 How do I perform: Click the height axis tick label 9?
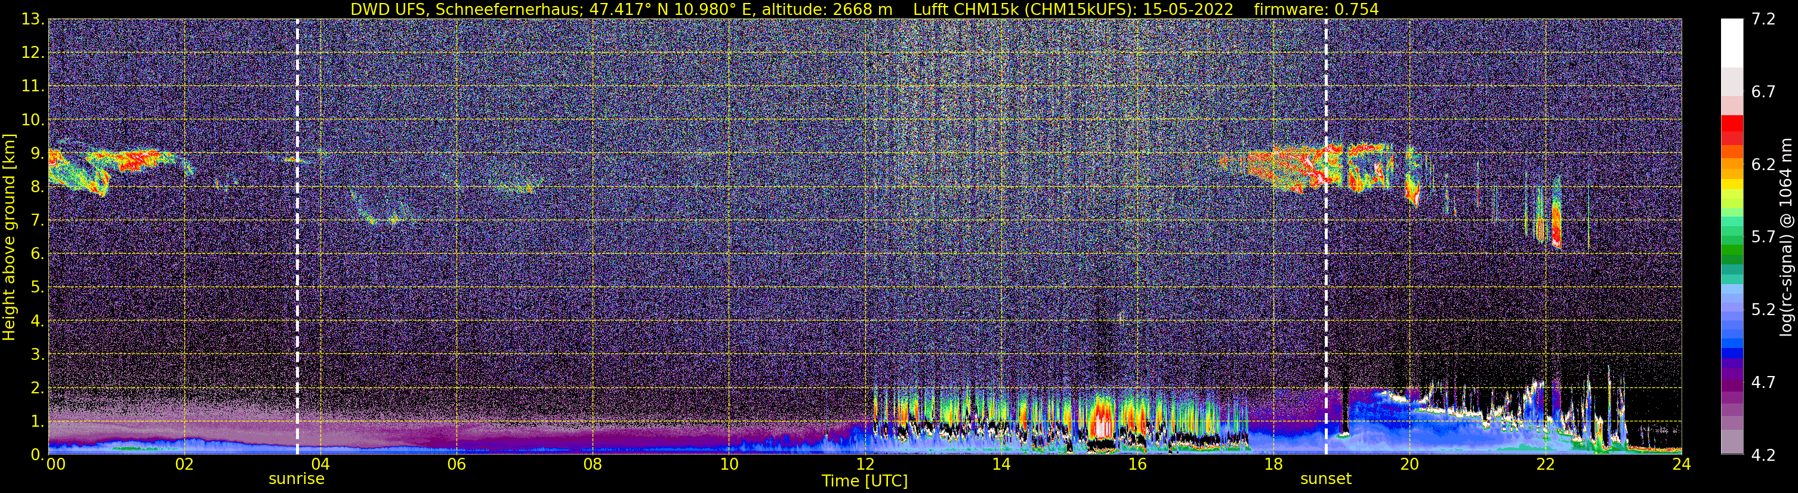pyautogui.click(x=38, y=153)
